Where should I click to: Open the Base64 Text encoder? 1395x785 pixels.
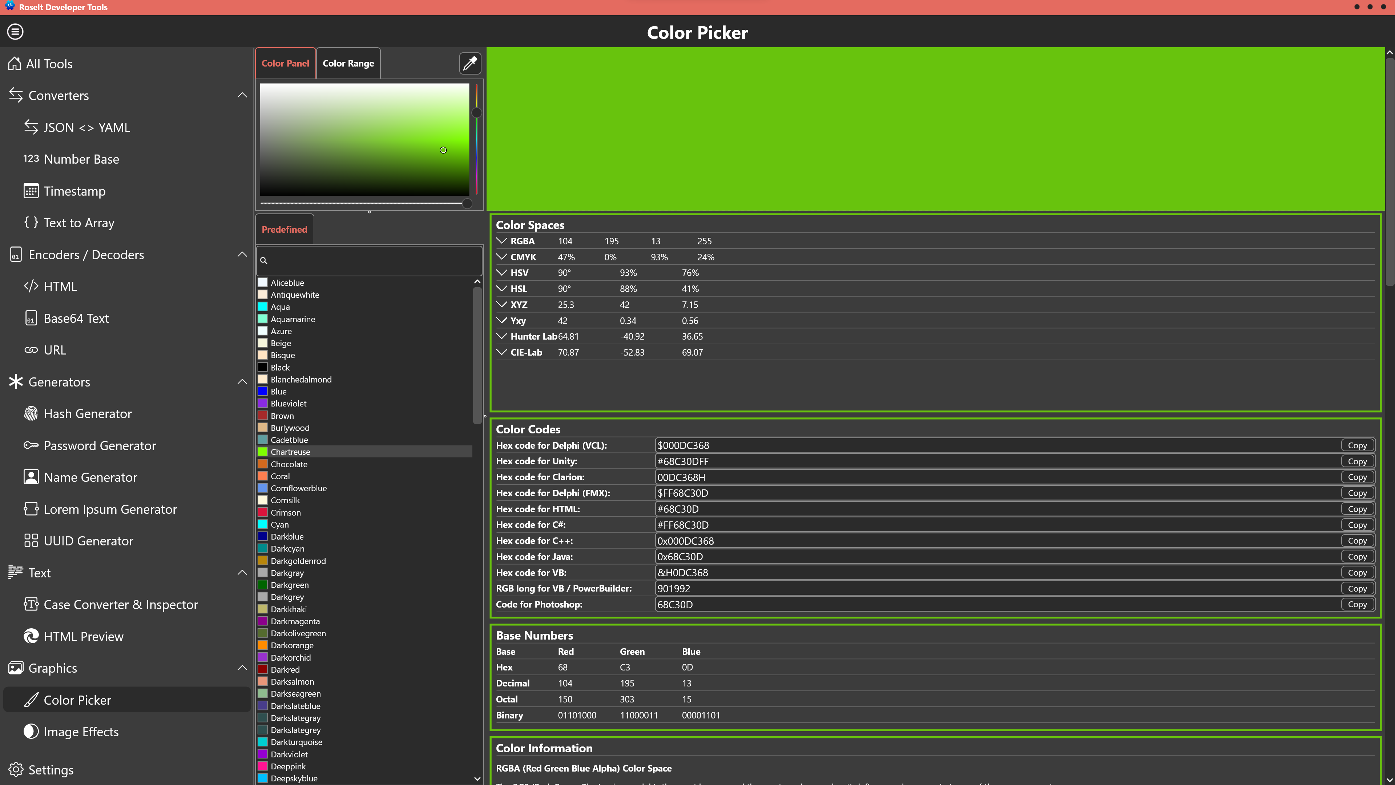point(76,318)
